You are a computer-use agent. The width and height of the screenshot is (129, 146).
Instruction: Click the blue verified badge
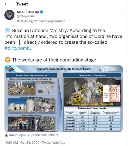[x=42, y=12]
